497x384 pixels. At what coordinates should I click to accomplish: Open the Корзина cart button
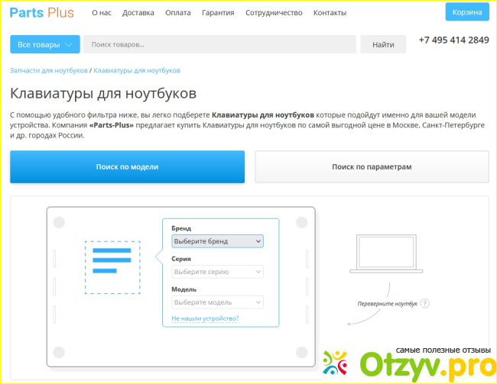pyautogui.click(x=466, y=12)
